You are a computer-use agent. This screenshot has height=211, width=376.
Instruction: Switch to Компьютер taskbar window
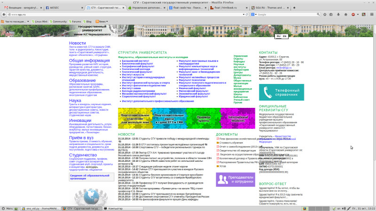(x=123, y=209)
